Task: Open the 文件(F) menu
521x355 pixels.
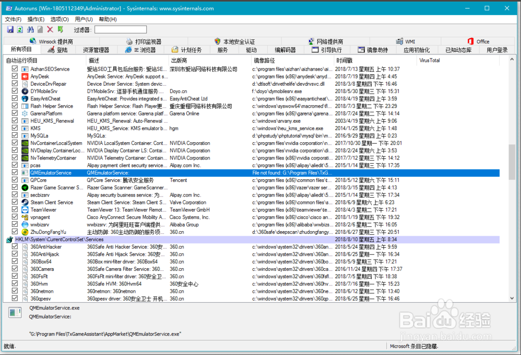Action: [x=13, y=19]
